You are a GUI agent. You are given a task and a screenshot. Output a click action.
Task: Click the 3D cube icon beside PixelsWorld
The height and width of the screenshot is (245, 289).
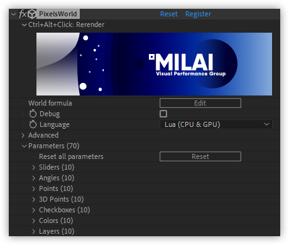pyautogui.click(x=32, y=14)
